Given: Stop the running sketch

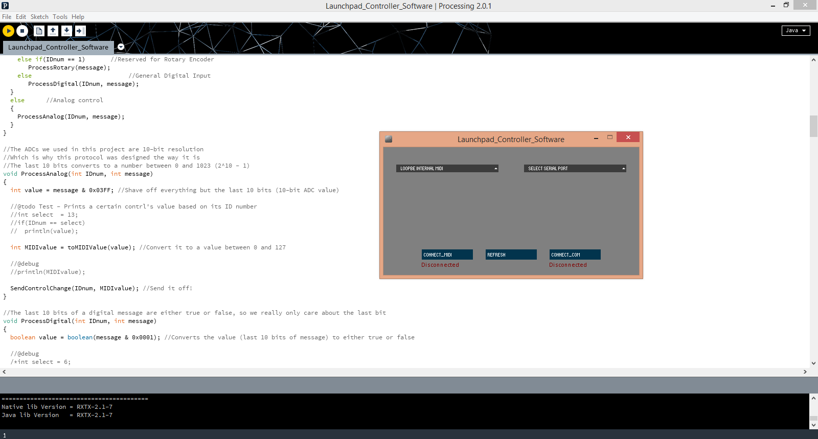Looking at the screenshot, I should click(x=22, y=31).
